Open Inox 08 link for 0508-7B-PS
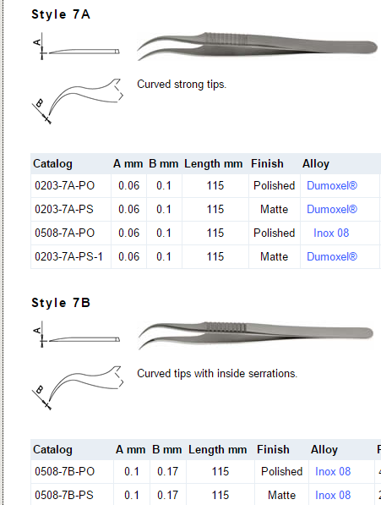This screenshot has height=505, width=381. [333, 495]
